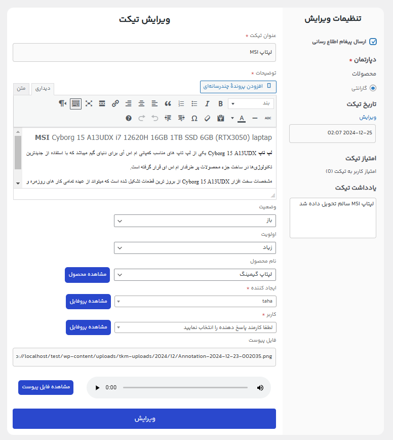Open the وضعیت status dropdown set to باز

[x=195, y=221]
